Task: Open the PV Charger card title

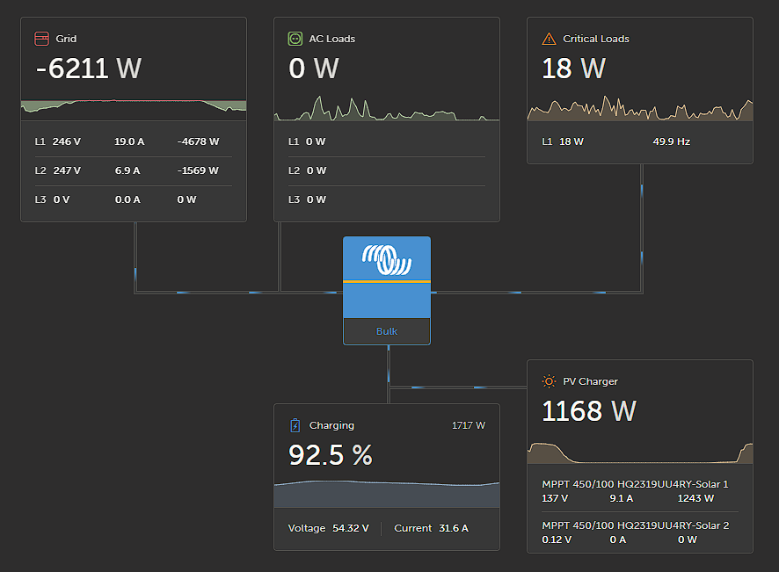Action: [x=590, y=381]
